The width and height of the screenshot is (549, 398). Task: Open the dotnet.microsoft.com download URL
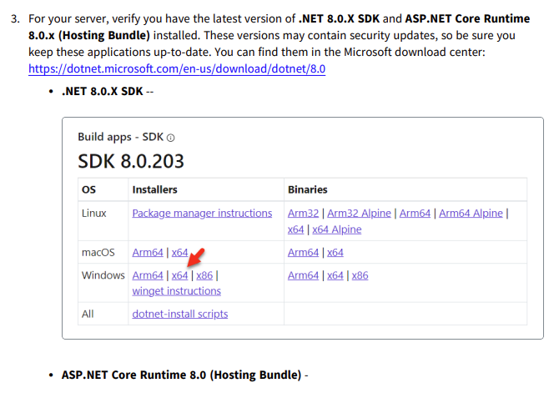click(176, 69)
